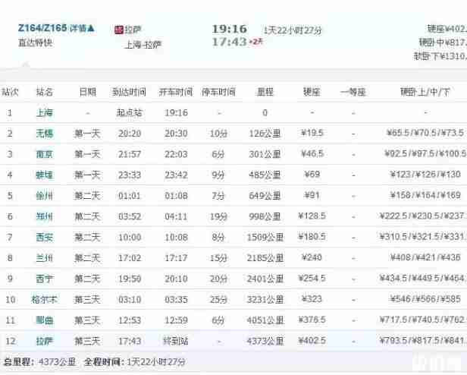Click the 站次 column header
This screenshot has height=375, width=467.
click(x=10, y=92)
